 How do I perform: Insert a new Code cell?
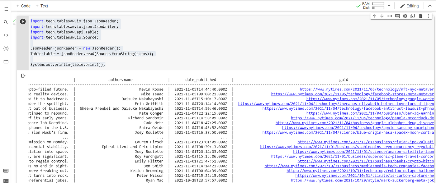point(23,6)
